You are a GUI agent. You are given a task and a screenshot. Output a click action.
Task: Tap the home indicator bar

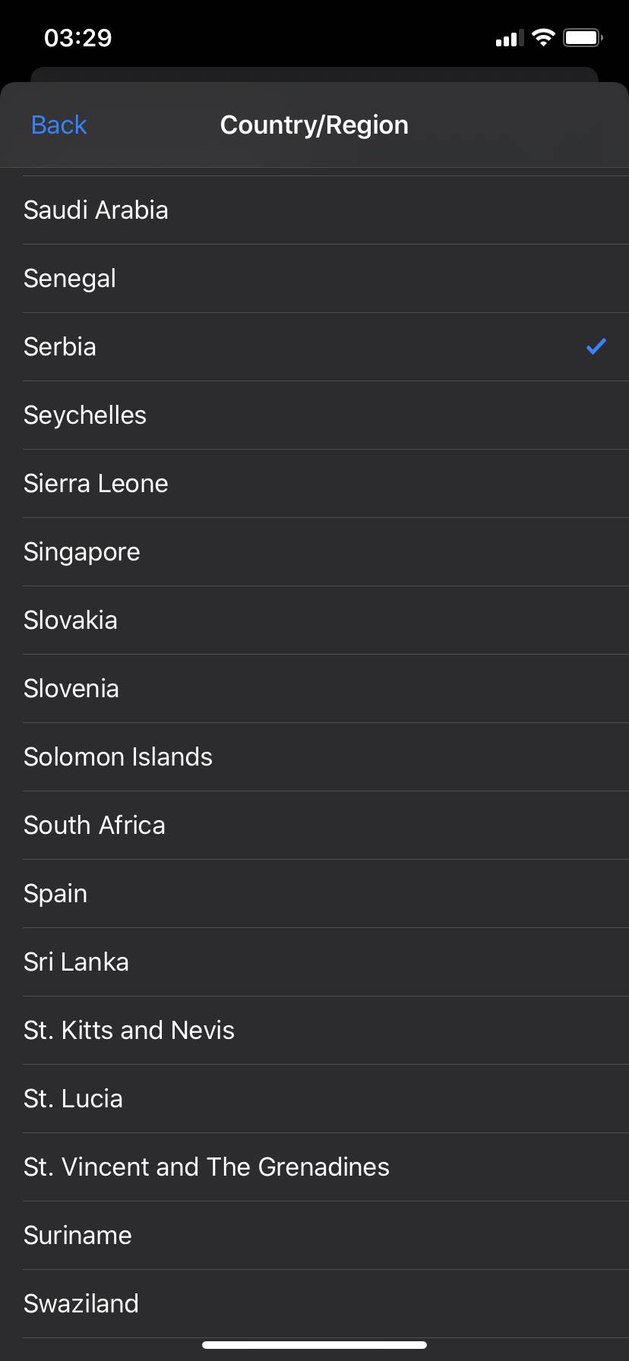click(x=314, y=1345)
